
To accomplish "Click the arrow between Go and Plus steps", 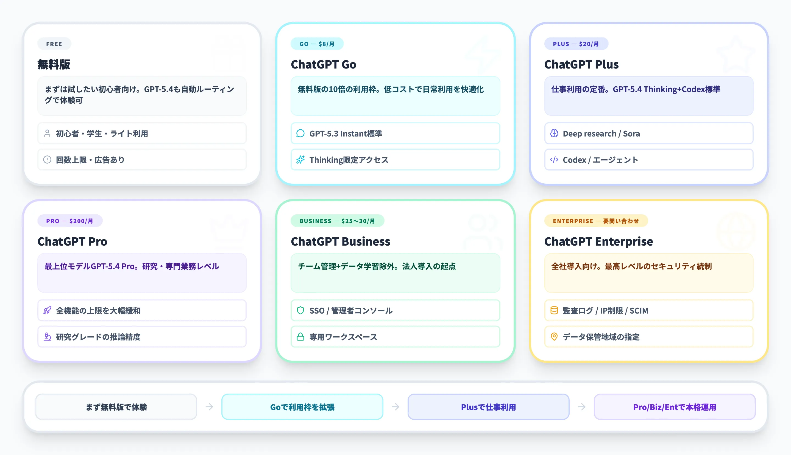I will 395,406.
